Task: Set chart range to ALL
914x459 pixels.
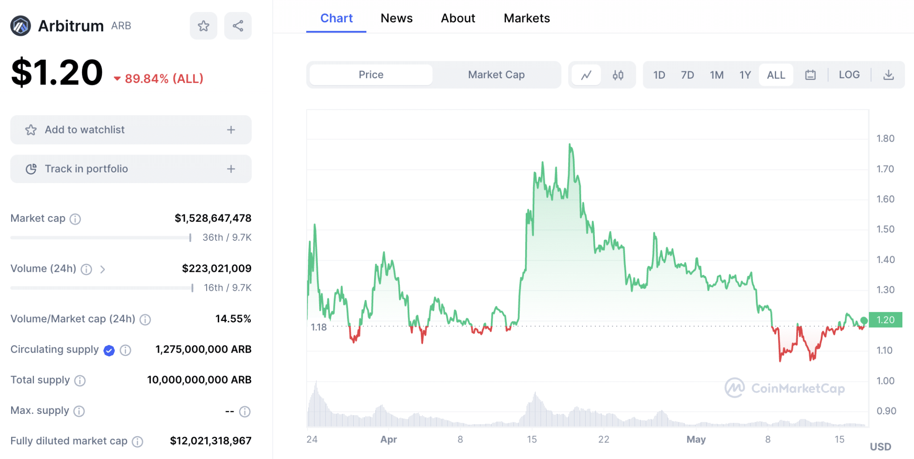Action: coord(776,75)
